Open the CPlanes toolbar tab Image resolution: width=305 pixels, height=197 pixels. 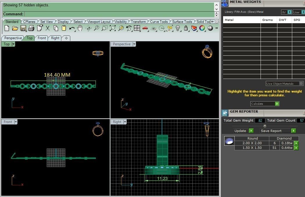coord(29,22)
